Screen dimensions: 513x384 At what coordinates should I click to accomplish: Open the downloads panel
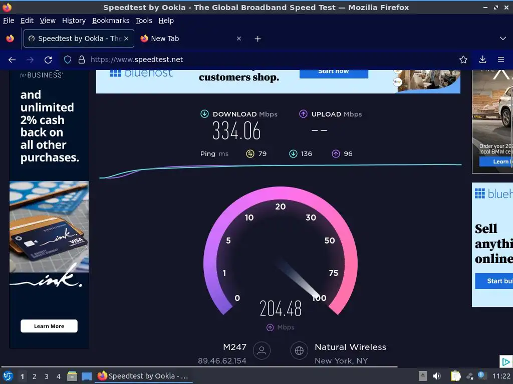pyautogui.click(x=482, y=59)
